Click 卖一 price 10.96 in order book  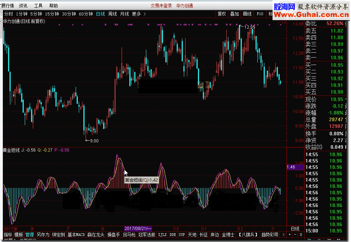coord(337,58)
